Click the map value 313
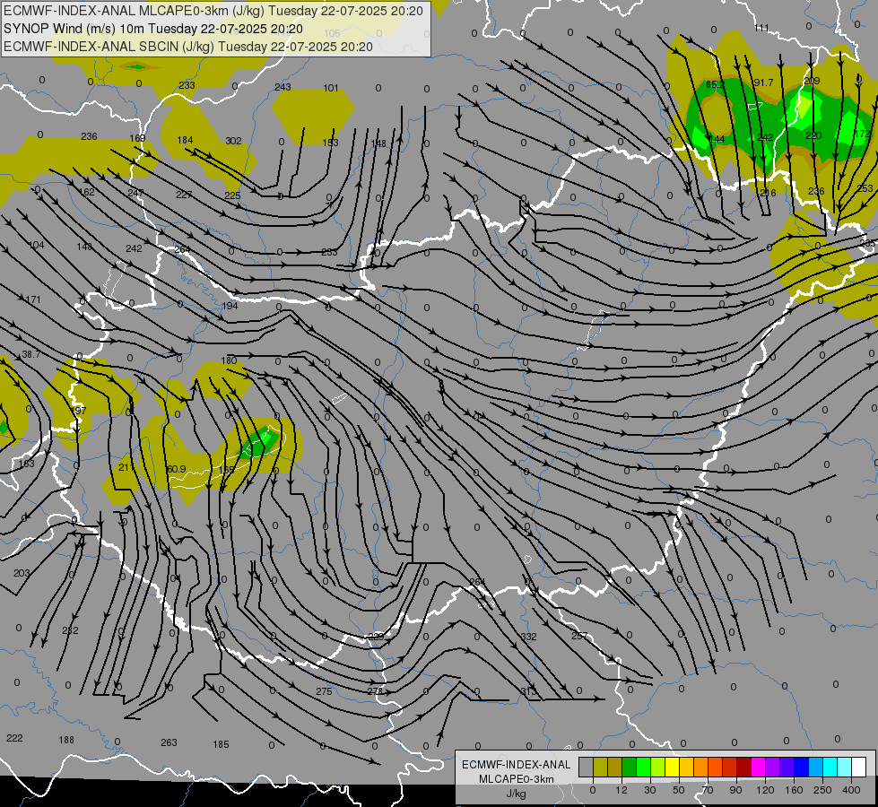This screenshot has height=807, width=878. coord(528,691)
